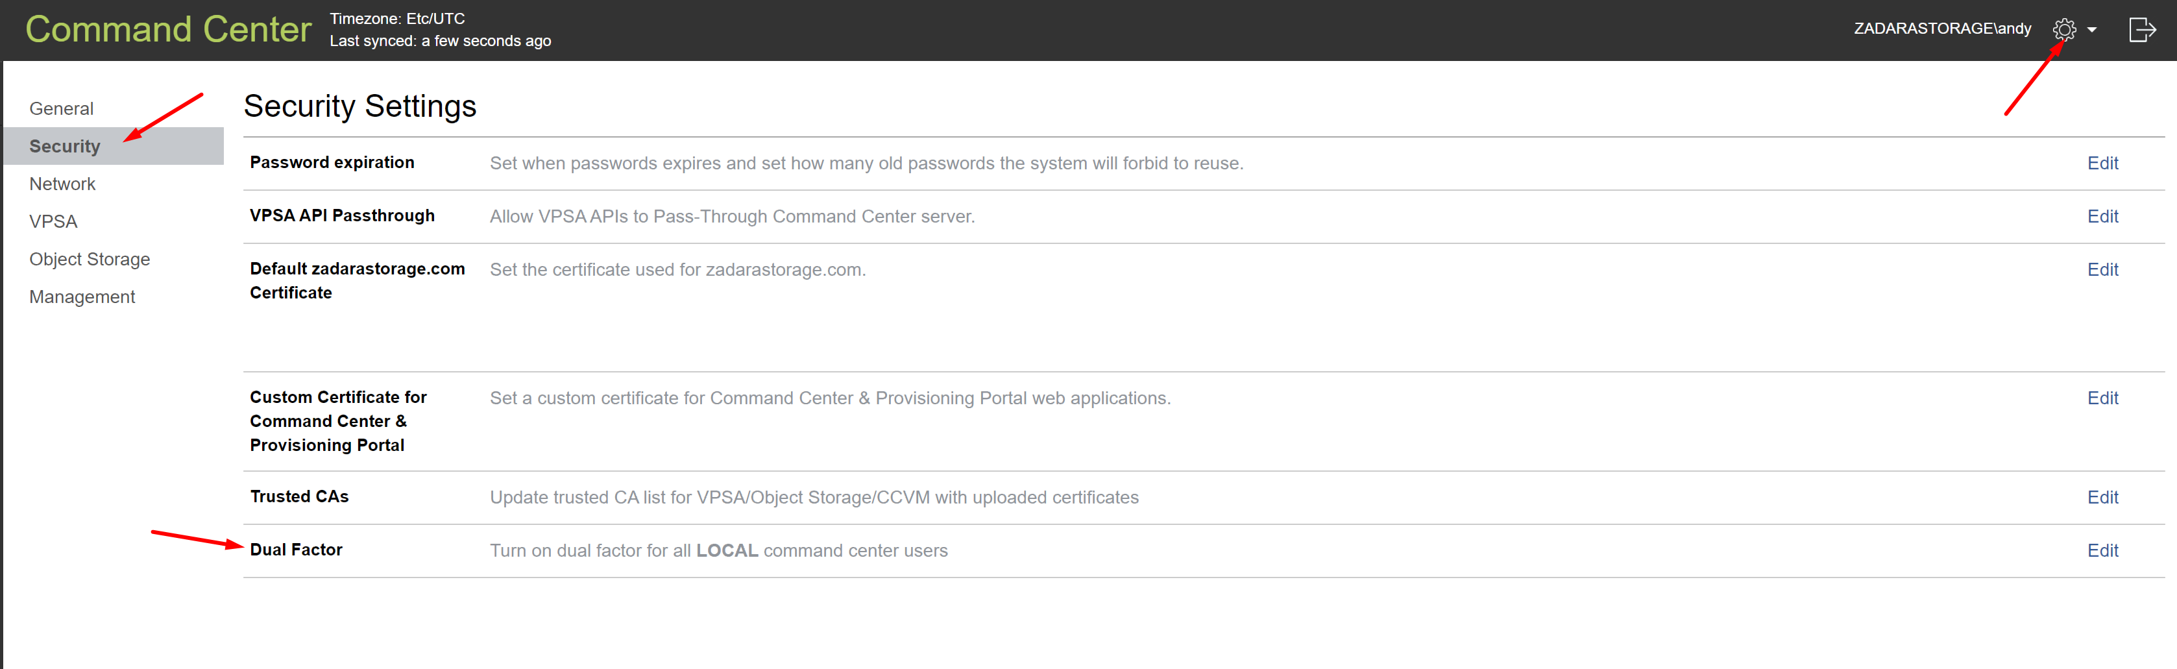
Task: Click the logout icon
Action: tap(2141, 30)
